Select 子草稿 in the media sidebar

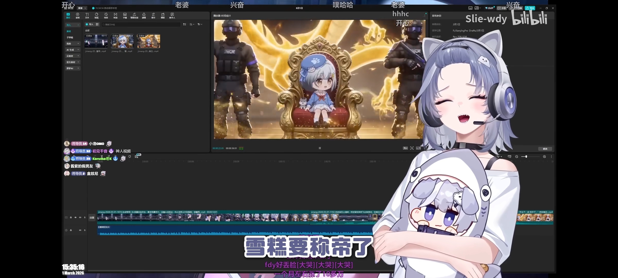tap(70, 37)
